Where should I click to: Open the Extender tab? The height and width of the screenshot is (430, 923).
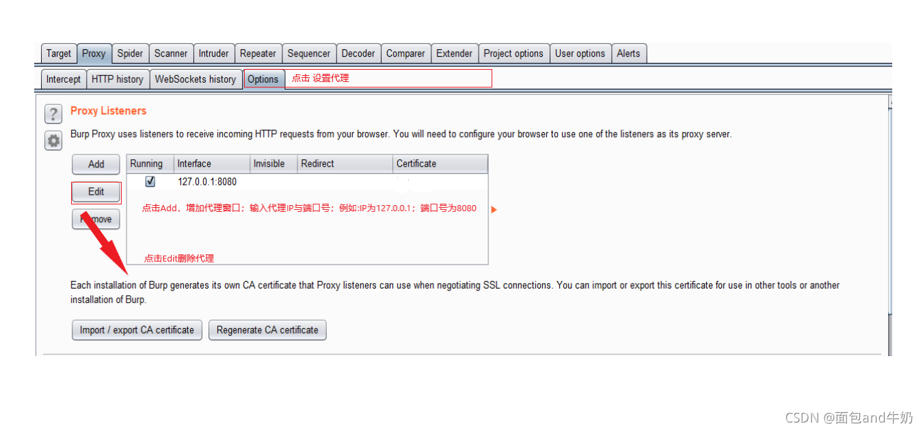click(455, 53)
